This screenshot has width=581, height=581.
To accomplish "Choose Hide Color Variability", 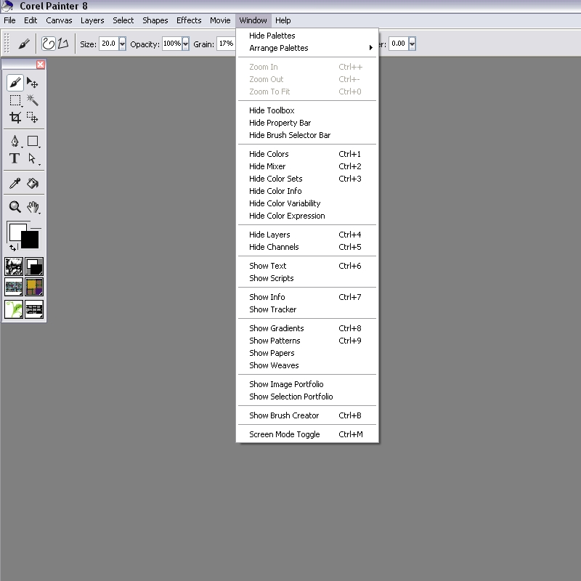I will pyautogui.click(x=306, y=203).
